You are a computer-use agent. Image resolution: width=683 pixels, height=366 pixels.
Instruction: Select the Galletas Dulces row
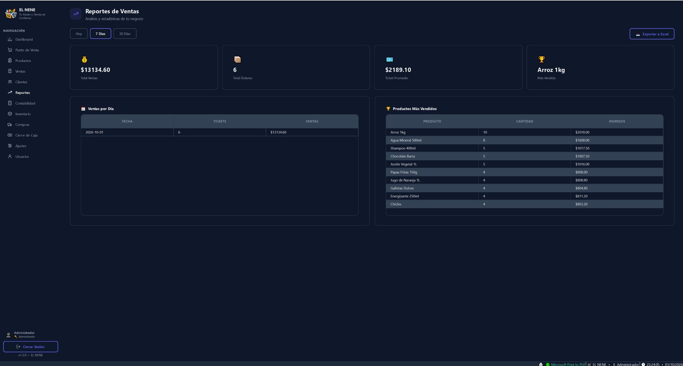pyautogui.click(x=525, y=188)
